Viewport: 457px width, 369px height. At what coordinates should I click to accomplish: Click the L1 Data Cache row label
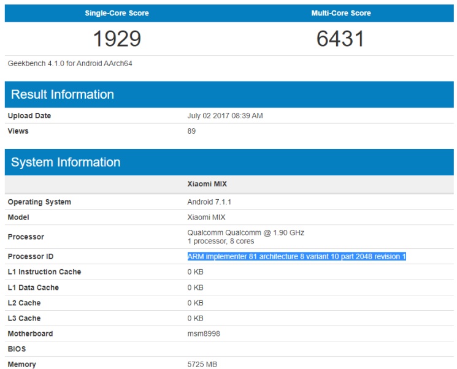click(x=33, y=287)
